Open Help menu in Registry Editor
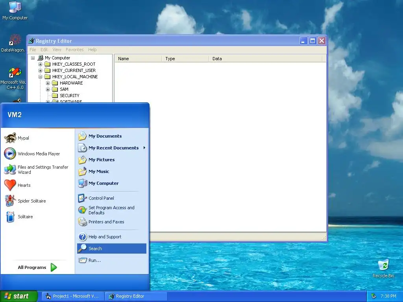The image size is (403, 302). (x=92, y=50)
